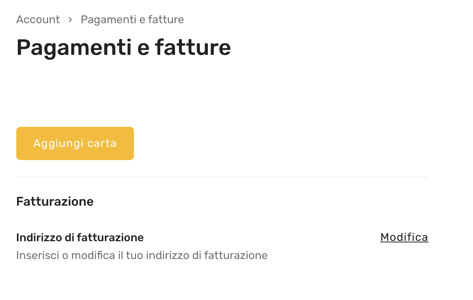Click the underlined Modifica text

[404, 237]
